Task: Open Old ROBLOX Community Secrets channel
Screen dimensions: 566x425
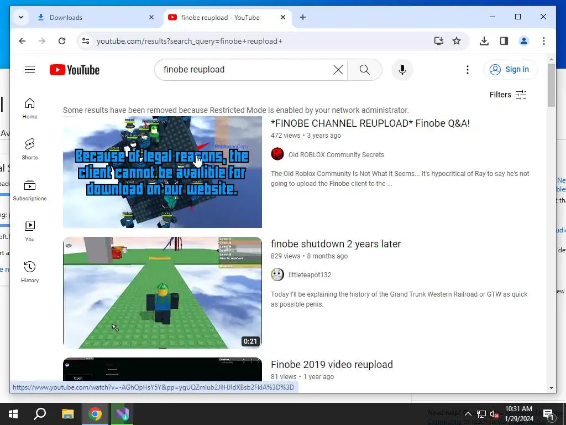Action: pos(336,155)
